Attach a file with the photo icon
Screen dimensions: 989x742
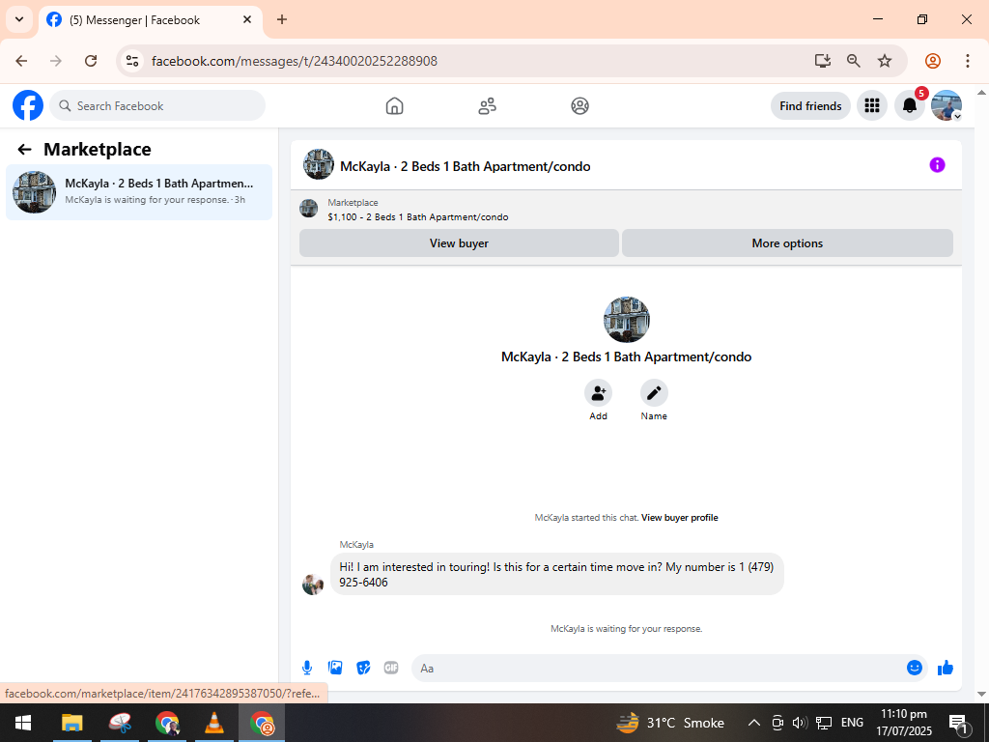(x=335, y=668)
